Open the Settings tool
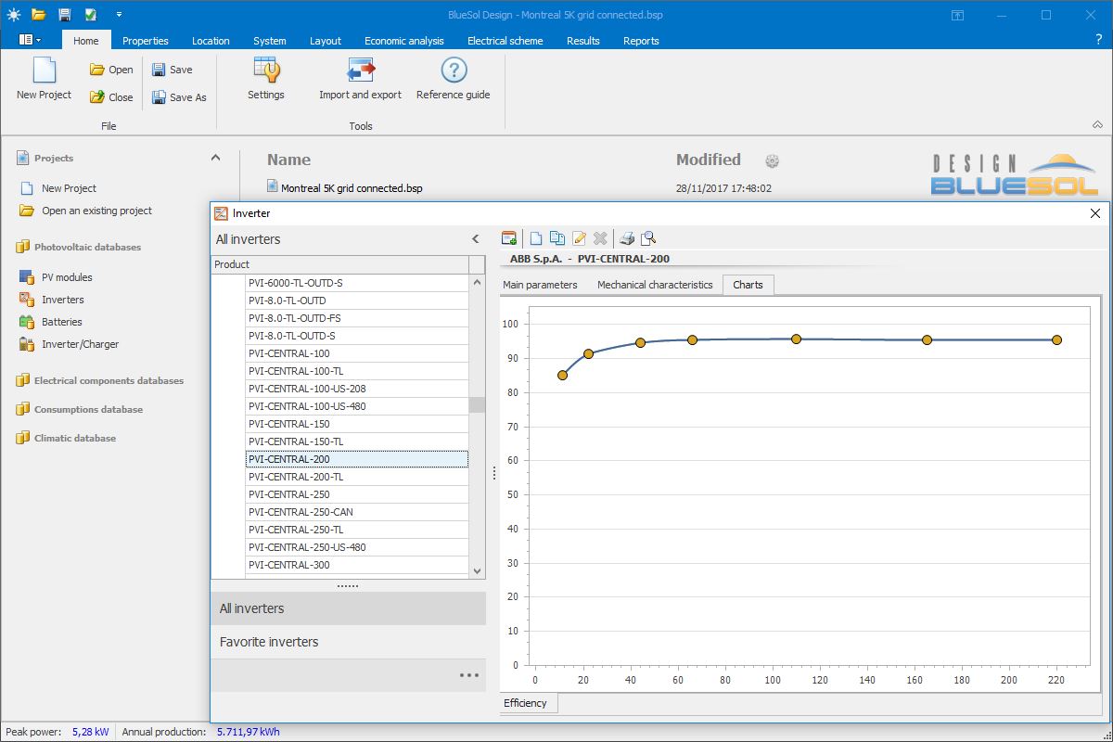 pos(266,79)
